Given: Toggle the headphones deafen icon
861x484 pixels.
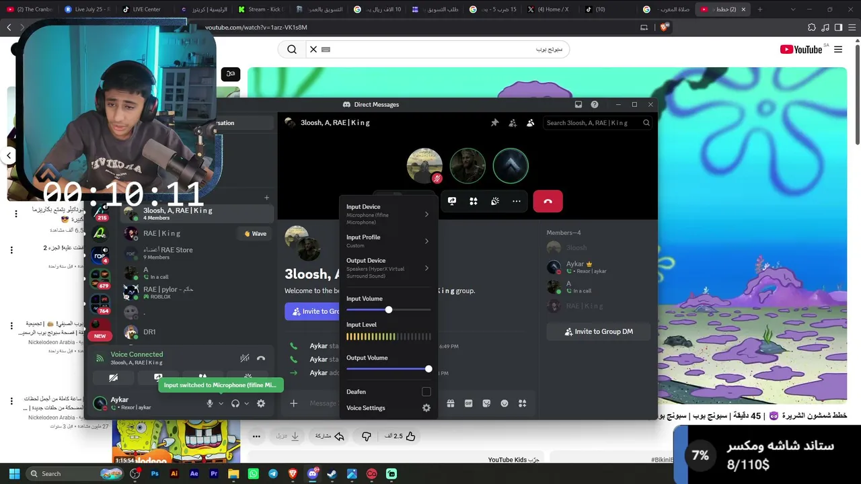Looking at the screenshot, I should 235,403.
